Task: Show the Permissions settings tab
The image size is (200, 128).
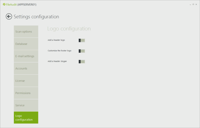Action: point(26,93)
